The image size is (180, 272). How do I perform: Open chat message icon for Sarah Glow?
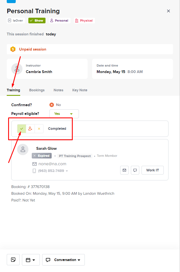pyautogui.click(x=135, y=170)
